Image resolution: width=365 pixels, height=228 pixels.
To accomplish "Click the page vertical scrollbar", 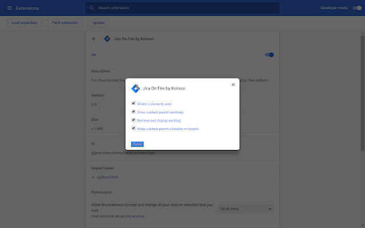I will click(x=363, y=93).
